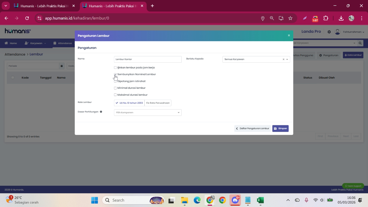Open Excel from taskbar
The height and width of the screenshot is (207, 368).
pos(260,200)
